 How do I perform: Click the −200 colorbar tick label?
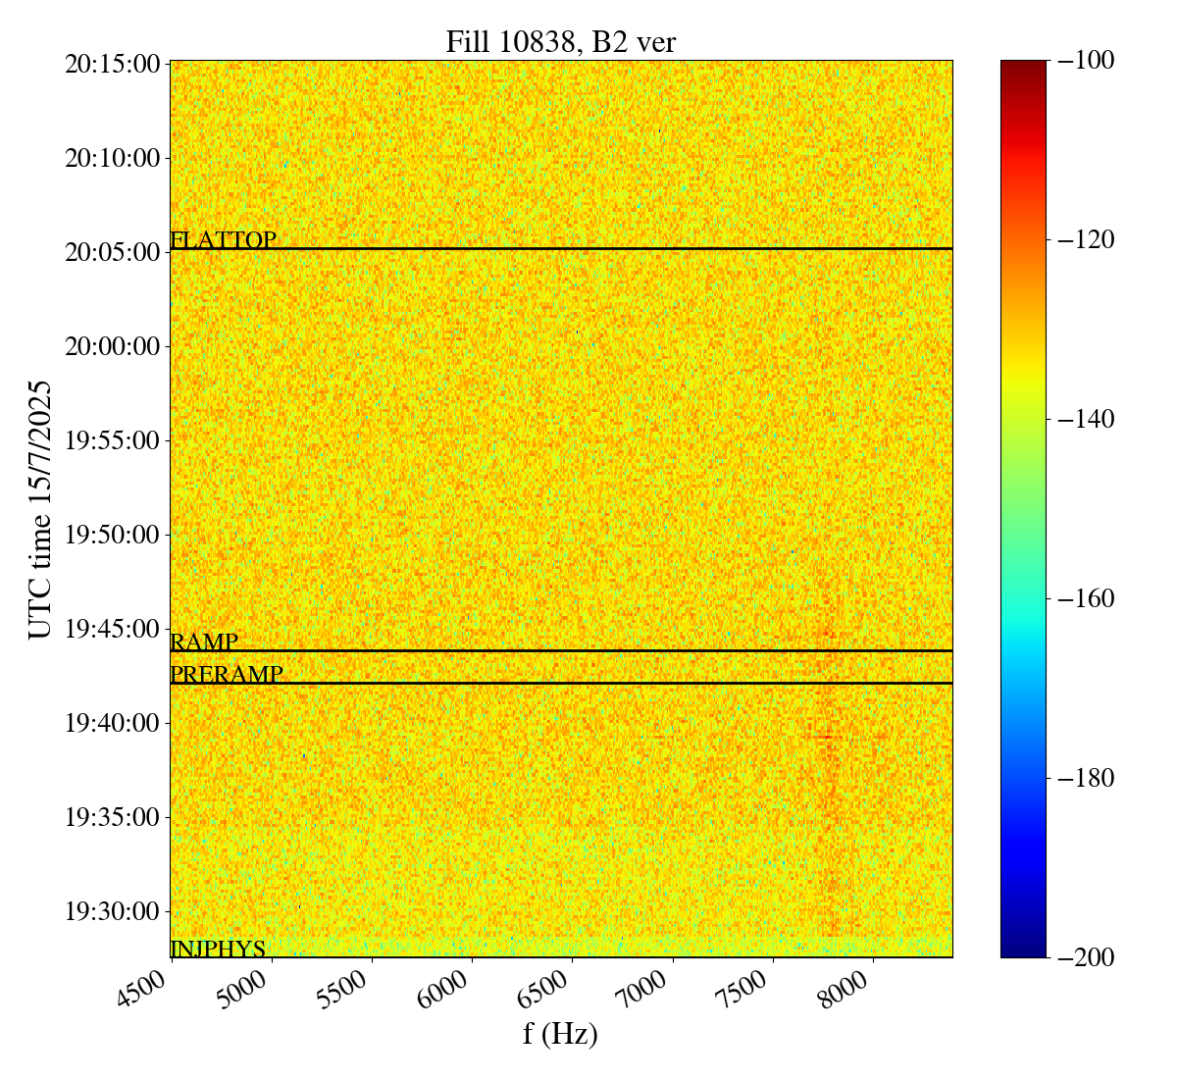point(1087,957)
